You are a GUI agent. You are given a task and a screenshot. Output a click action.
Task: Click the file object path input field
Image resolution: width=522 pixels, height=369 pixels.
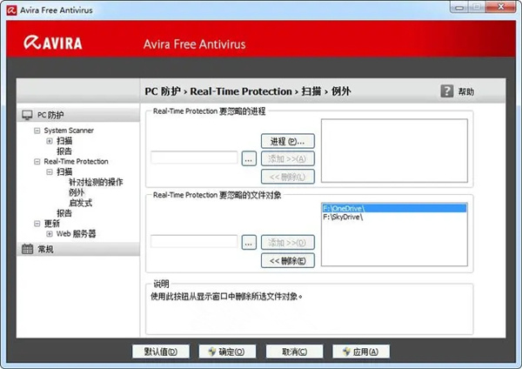pos(194,241)
